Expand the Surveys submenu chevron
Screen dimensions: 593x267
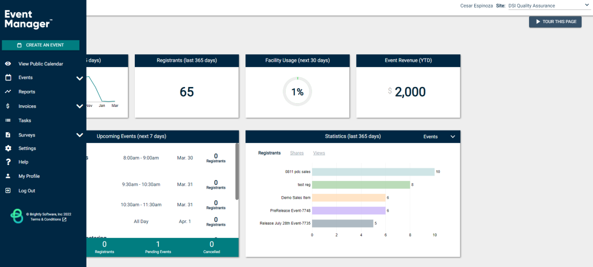79,135
